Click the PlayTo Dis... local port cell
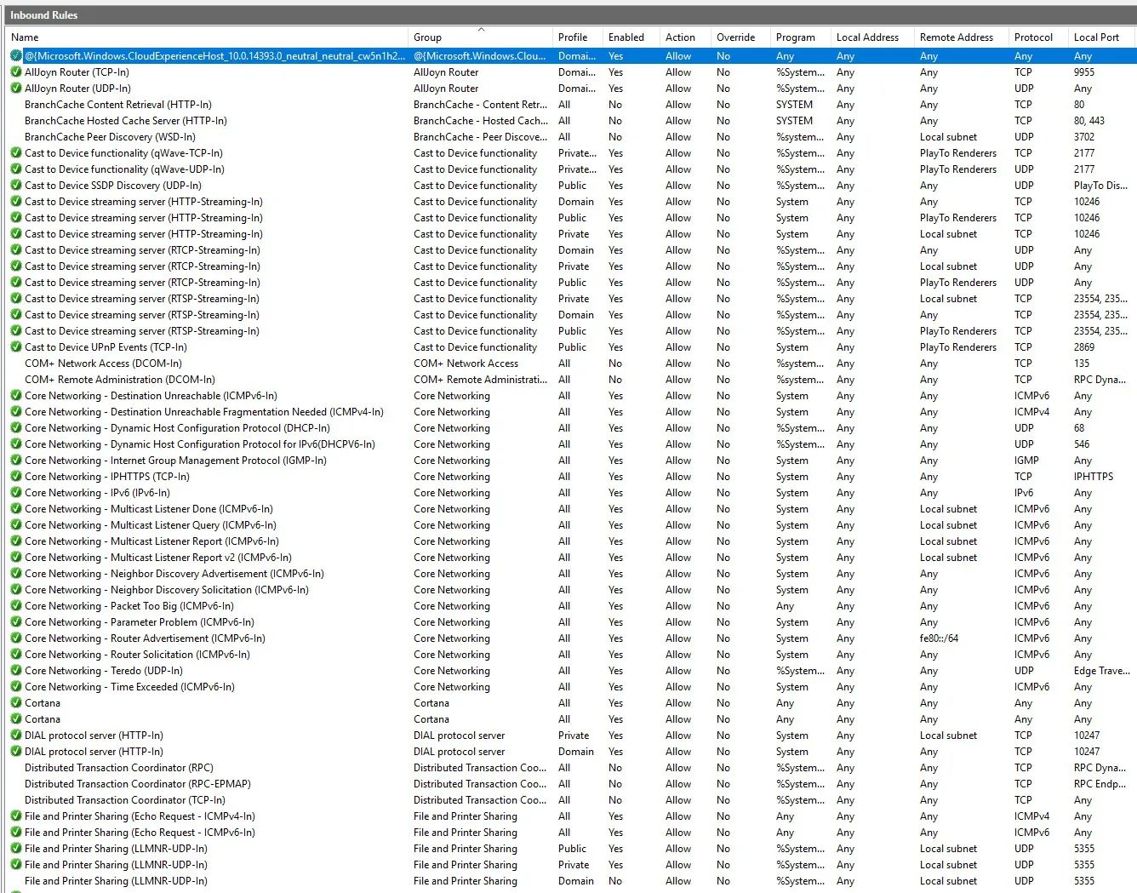1137x893 pixels. point(1100,186)
